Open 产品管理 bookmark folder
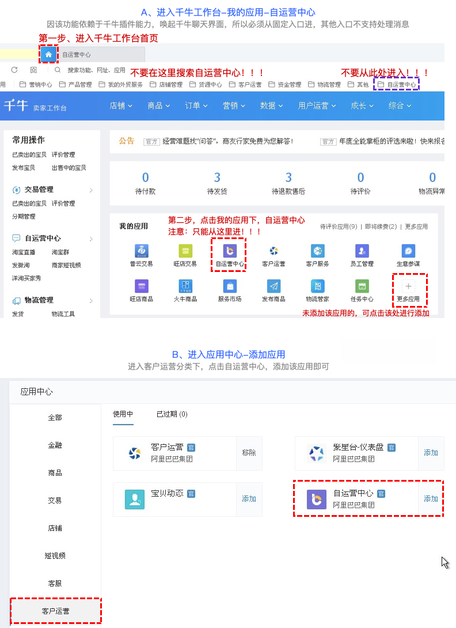Screen dimensions: 456x628 (75, 85)
